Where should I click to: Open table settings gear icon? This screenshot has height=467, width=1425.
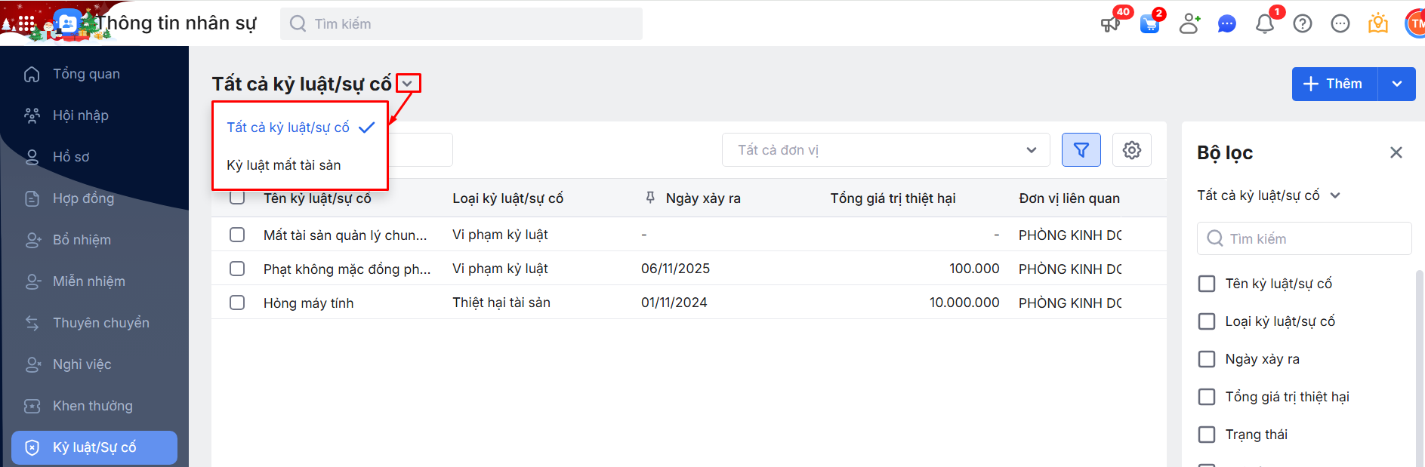click(x=1131, y=150)
